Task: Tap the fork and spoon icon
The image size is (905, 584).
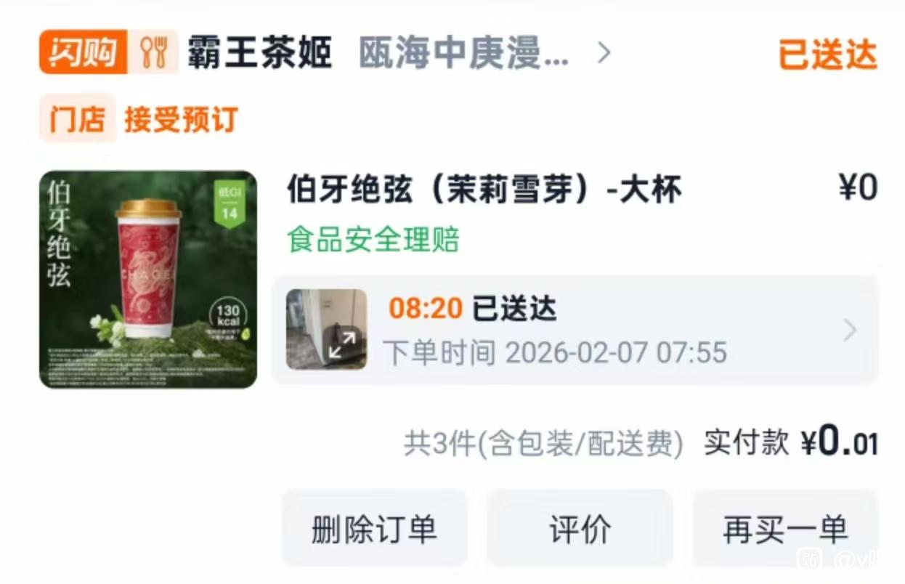Action: [x=153, y=52]
